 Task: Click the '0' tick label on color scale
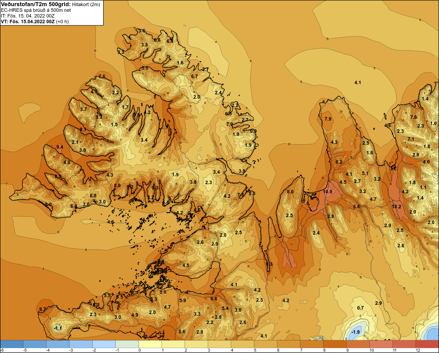[x=140, y=350]
